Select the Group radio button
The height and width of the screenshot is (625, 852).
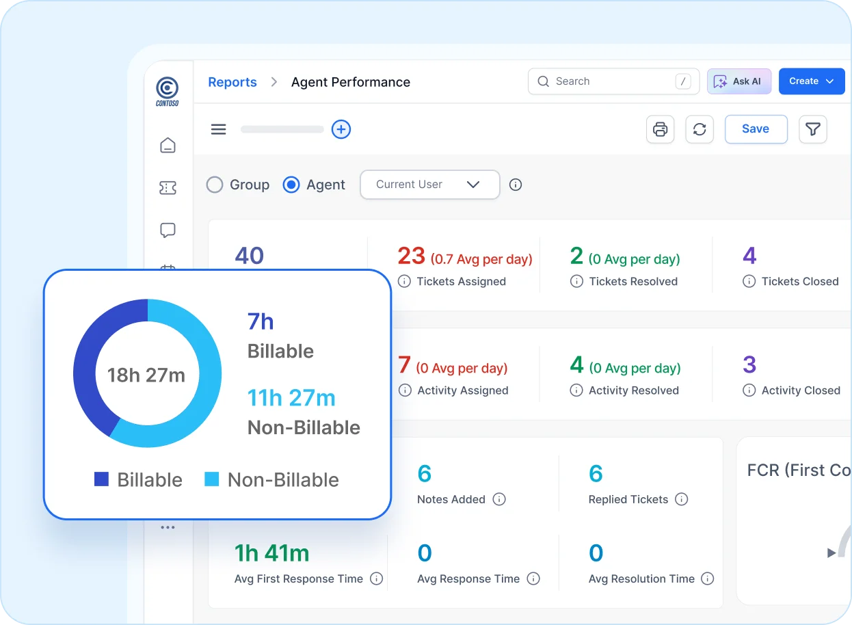coord(215,185)
